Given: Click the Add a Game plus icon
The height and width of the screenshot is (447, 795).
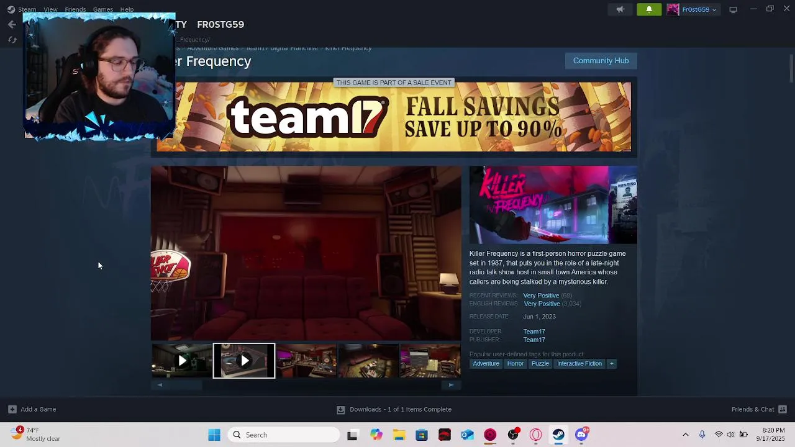Looking at the screenshot, I should (12, 409).
